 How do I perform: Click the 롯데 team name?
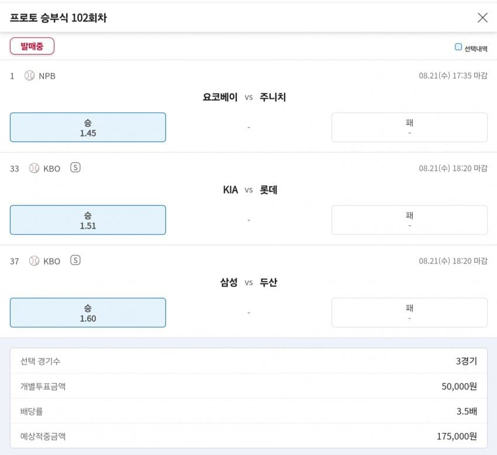[269, 190]
